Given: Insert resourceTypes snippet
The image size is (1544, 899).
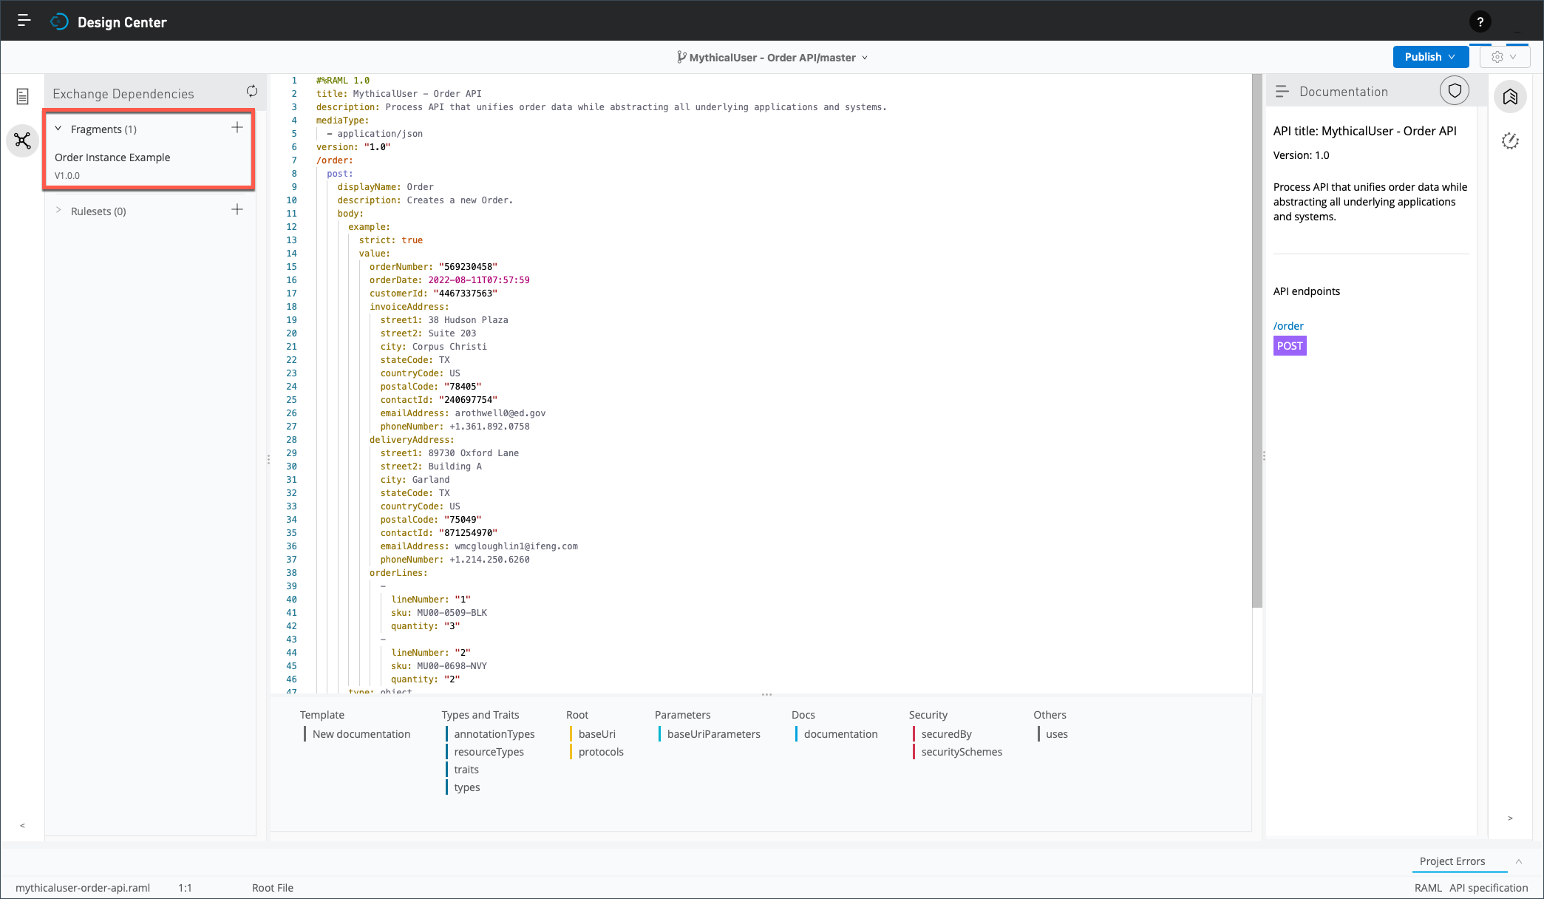Looking at the screenshot, I should (489, 752).
